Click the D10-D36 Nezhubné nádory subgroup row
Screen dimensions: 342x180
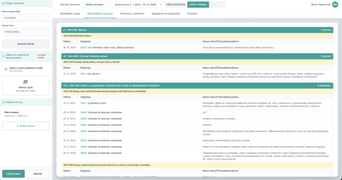[197, 35]
